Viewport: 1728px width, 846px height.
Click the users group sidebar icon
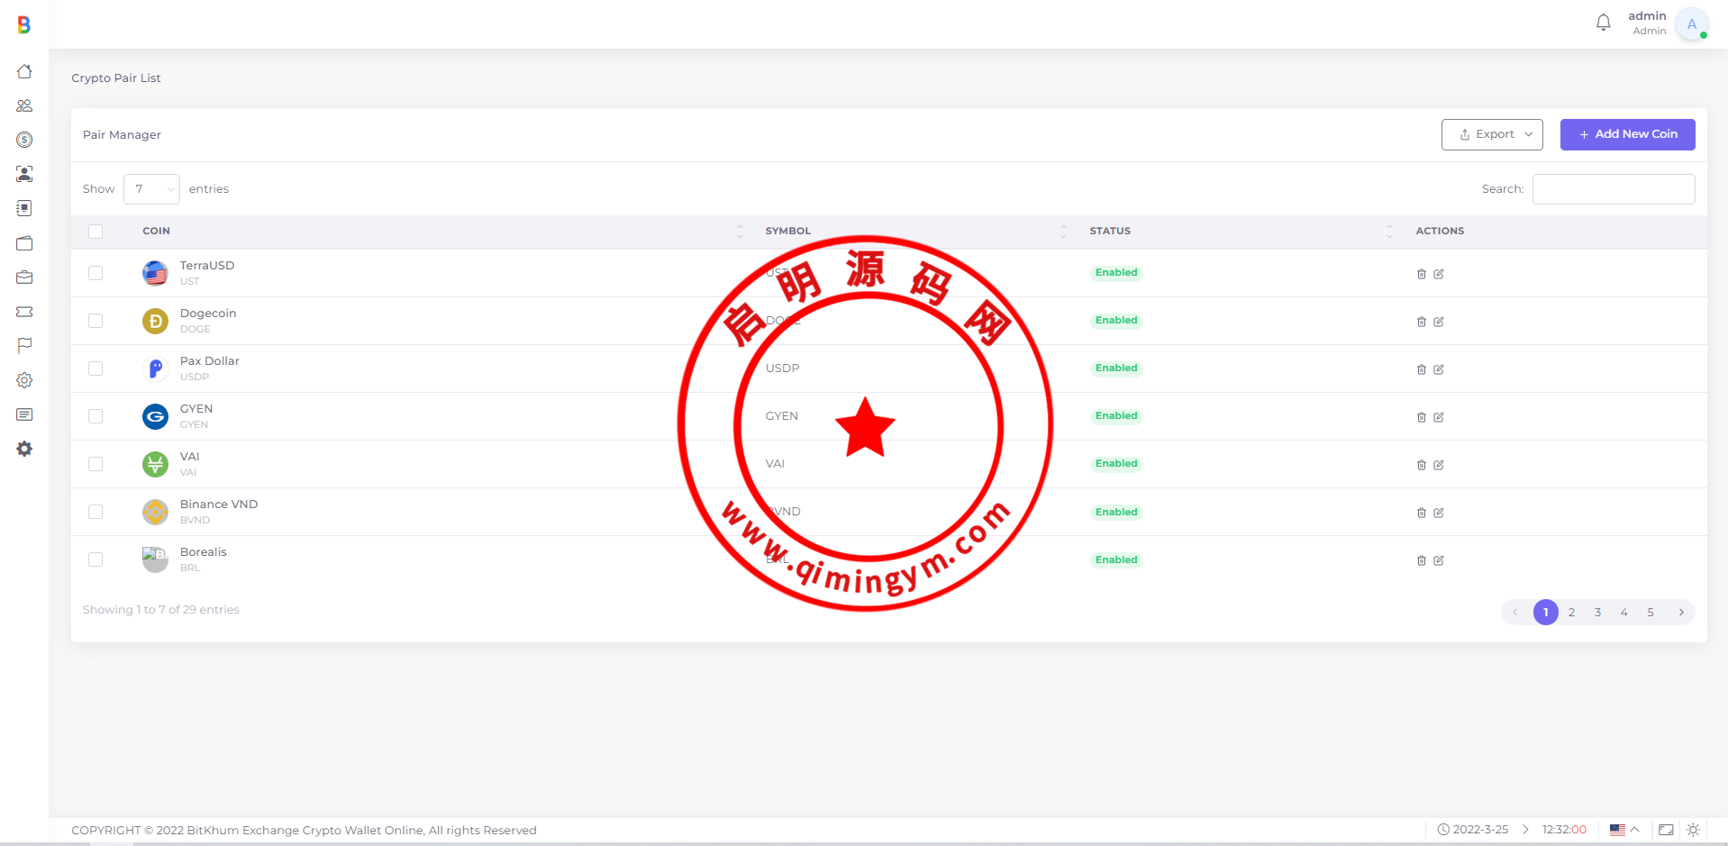point(24,105)
